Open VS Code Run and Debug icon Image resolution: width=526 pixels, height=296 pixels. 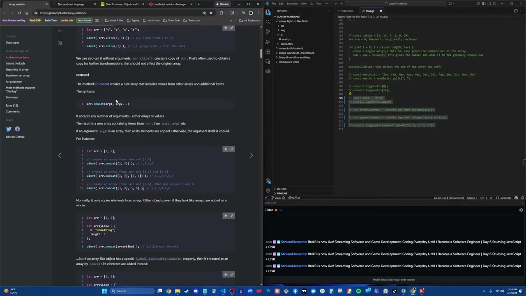point(268,42)
